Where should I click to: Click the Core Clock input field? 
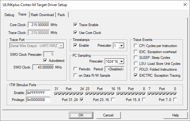pos(39,25)
